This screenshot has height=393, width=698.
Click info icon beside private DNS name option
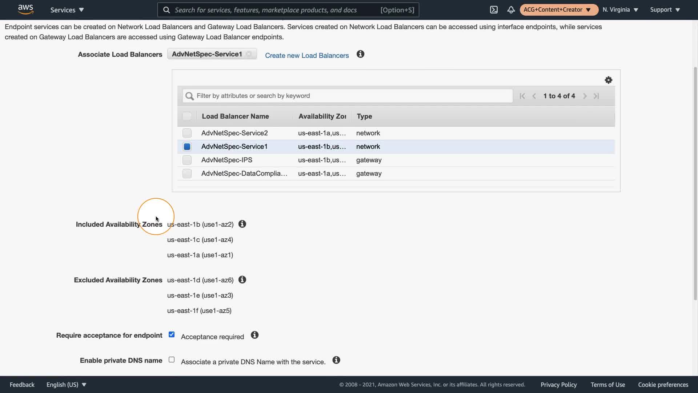click(x=336, y=360)
